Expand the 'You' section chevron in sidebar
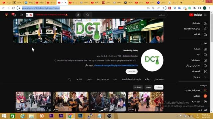213x119 pixels. [202, 43]
